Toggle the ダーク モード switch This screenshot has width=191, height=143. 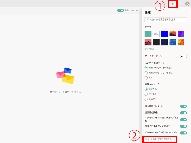coord(183,56)
